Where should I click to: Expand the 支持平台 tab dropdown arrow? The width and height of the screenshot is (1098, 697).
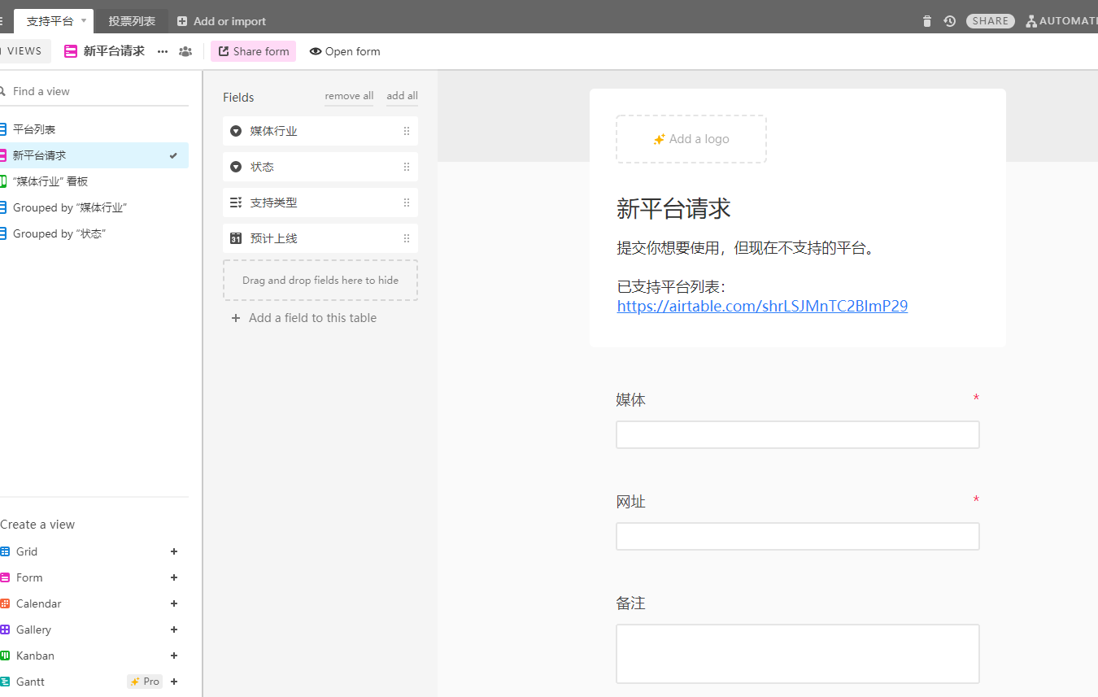coord(84,20)
